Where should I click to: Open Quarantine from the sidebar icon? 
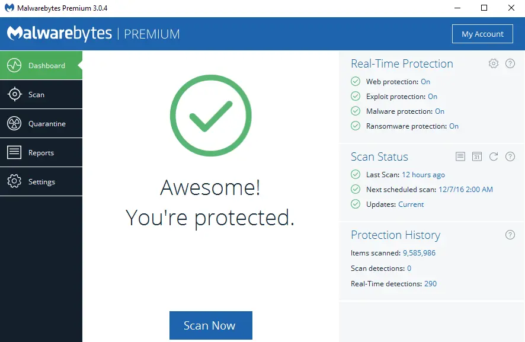(x=14, y=123)
